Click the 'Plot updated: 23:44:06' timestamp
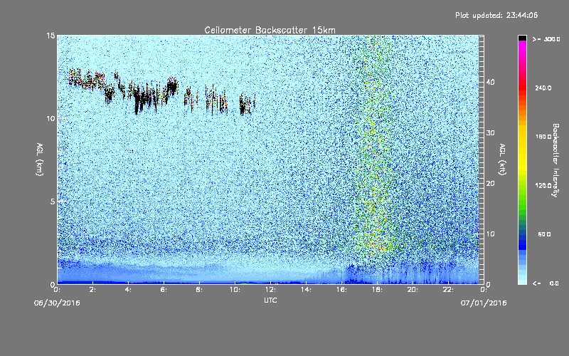 [x=496, y=15]
